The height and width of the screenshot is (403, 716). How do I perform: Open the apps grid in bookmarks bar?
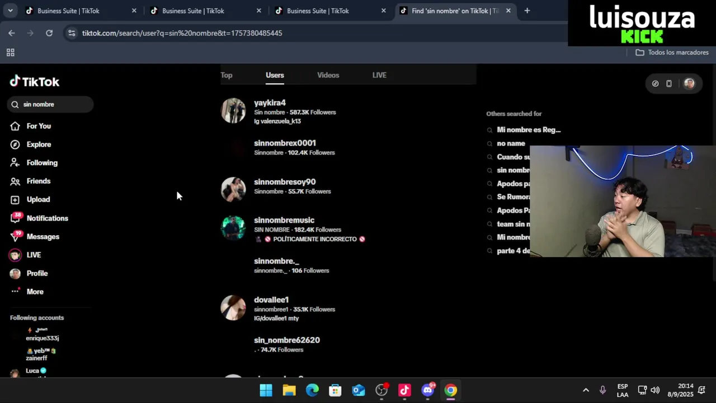(x=10, y=53)
